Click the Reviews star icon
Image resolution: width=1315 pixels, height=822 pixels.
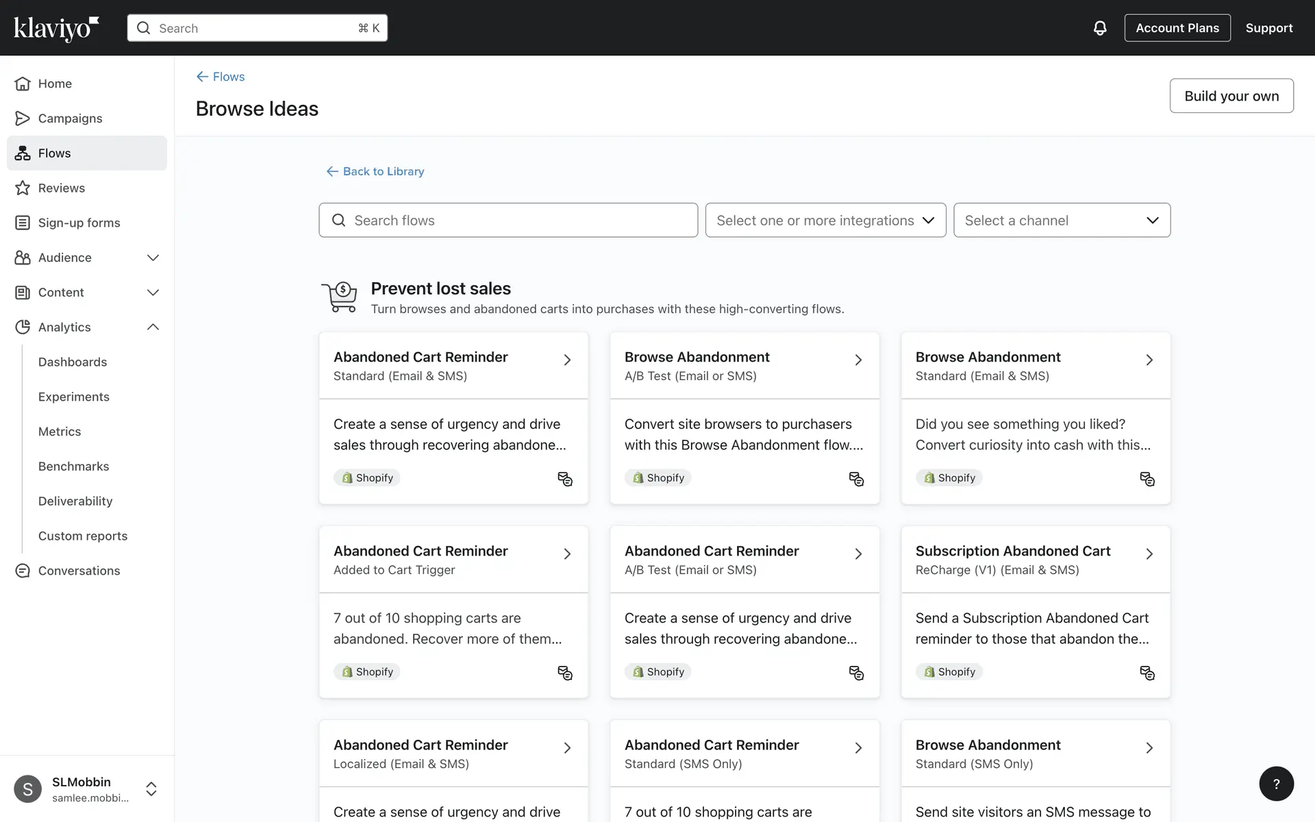[x=23, y=188]
